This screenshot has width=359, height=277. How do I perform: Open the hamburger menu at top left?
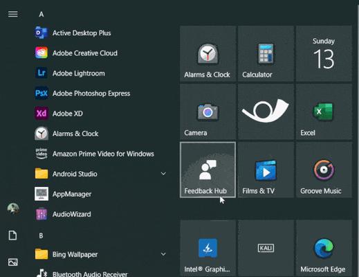[x=13, y=14]
